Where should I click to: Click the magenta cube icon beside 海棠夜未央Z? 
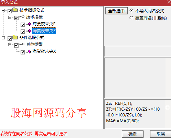pyautogui.click(x=30, y=31)
